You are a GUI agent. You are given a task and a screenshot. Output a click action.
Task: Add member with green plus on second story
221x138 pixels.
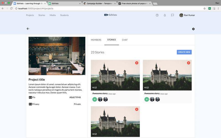(x=147, y=99)
